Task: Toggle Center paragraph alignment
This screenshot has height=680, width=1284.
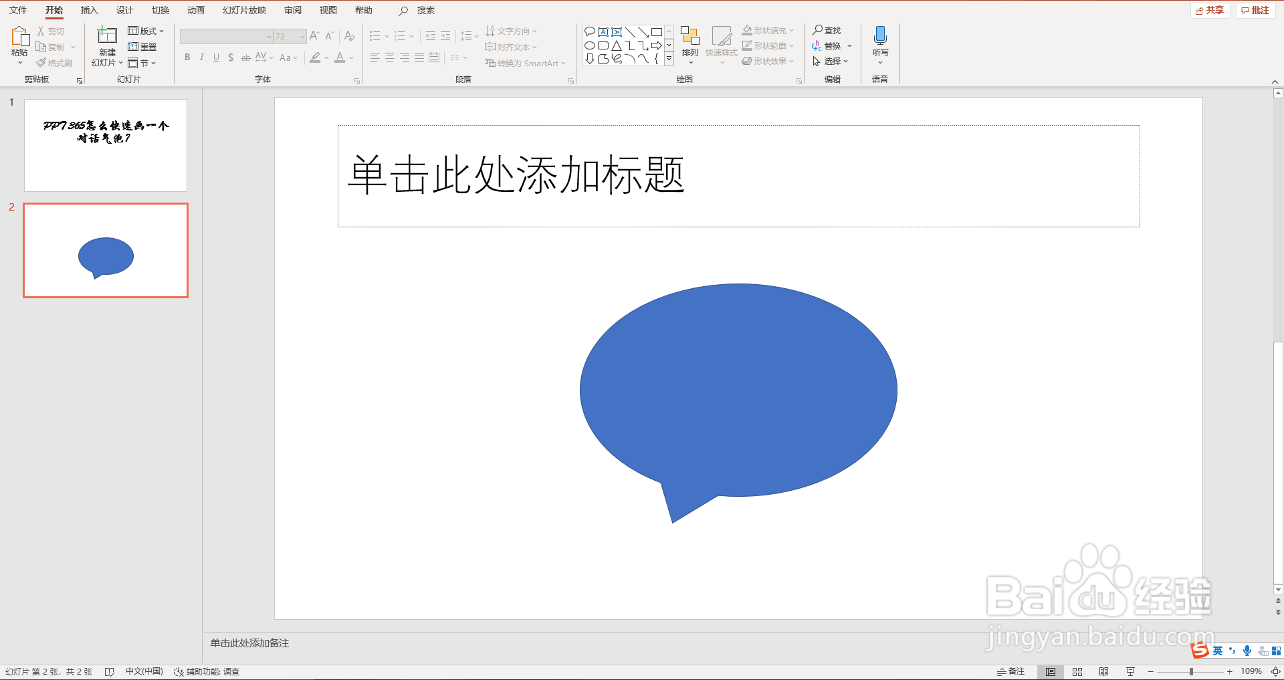Action: 390,58
